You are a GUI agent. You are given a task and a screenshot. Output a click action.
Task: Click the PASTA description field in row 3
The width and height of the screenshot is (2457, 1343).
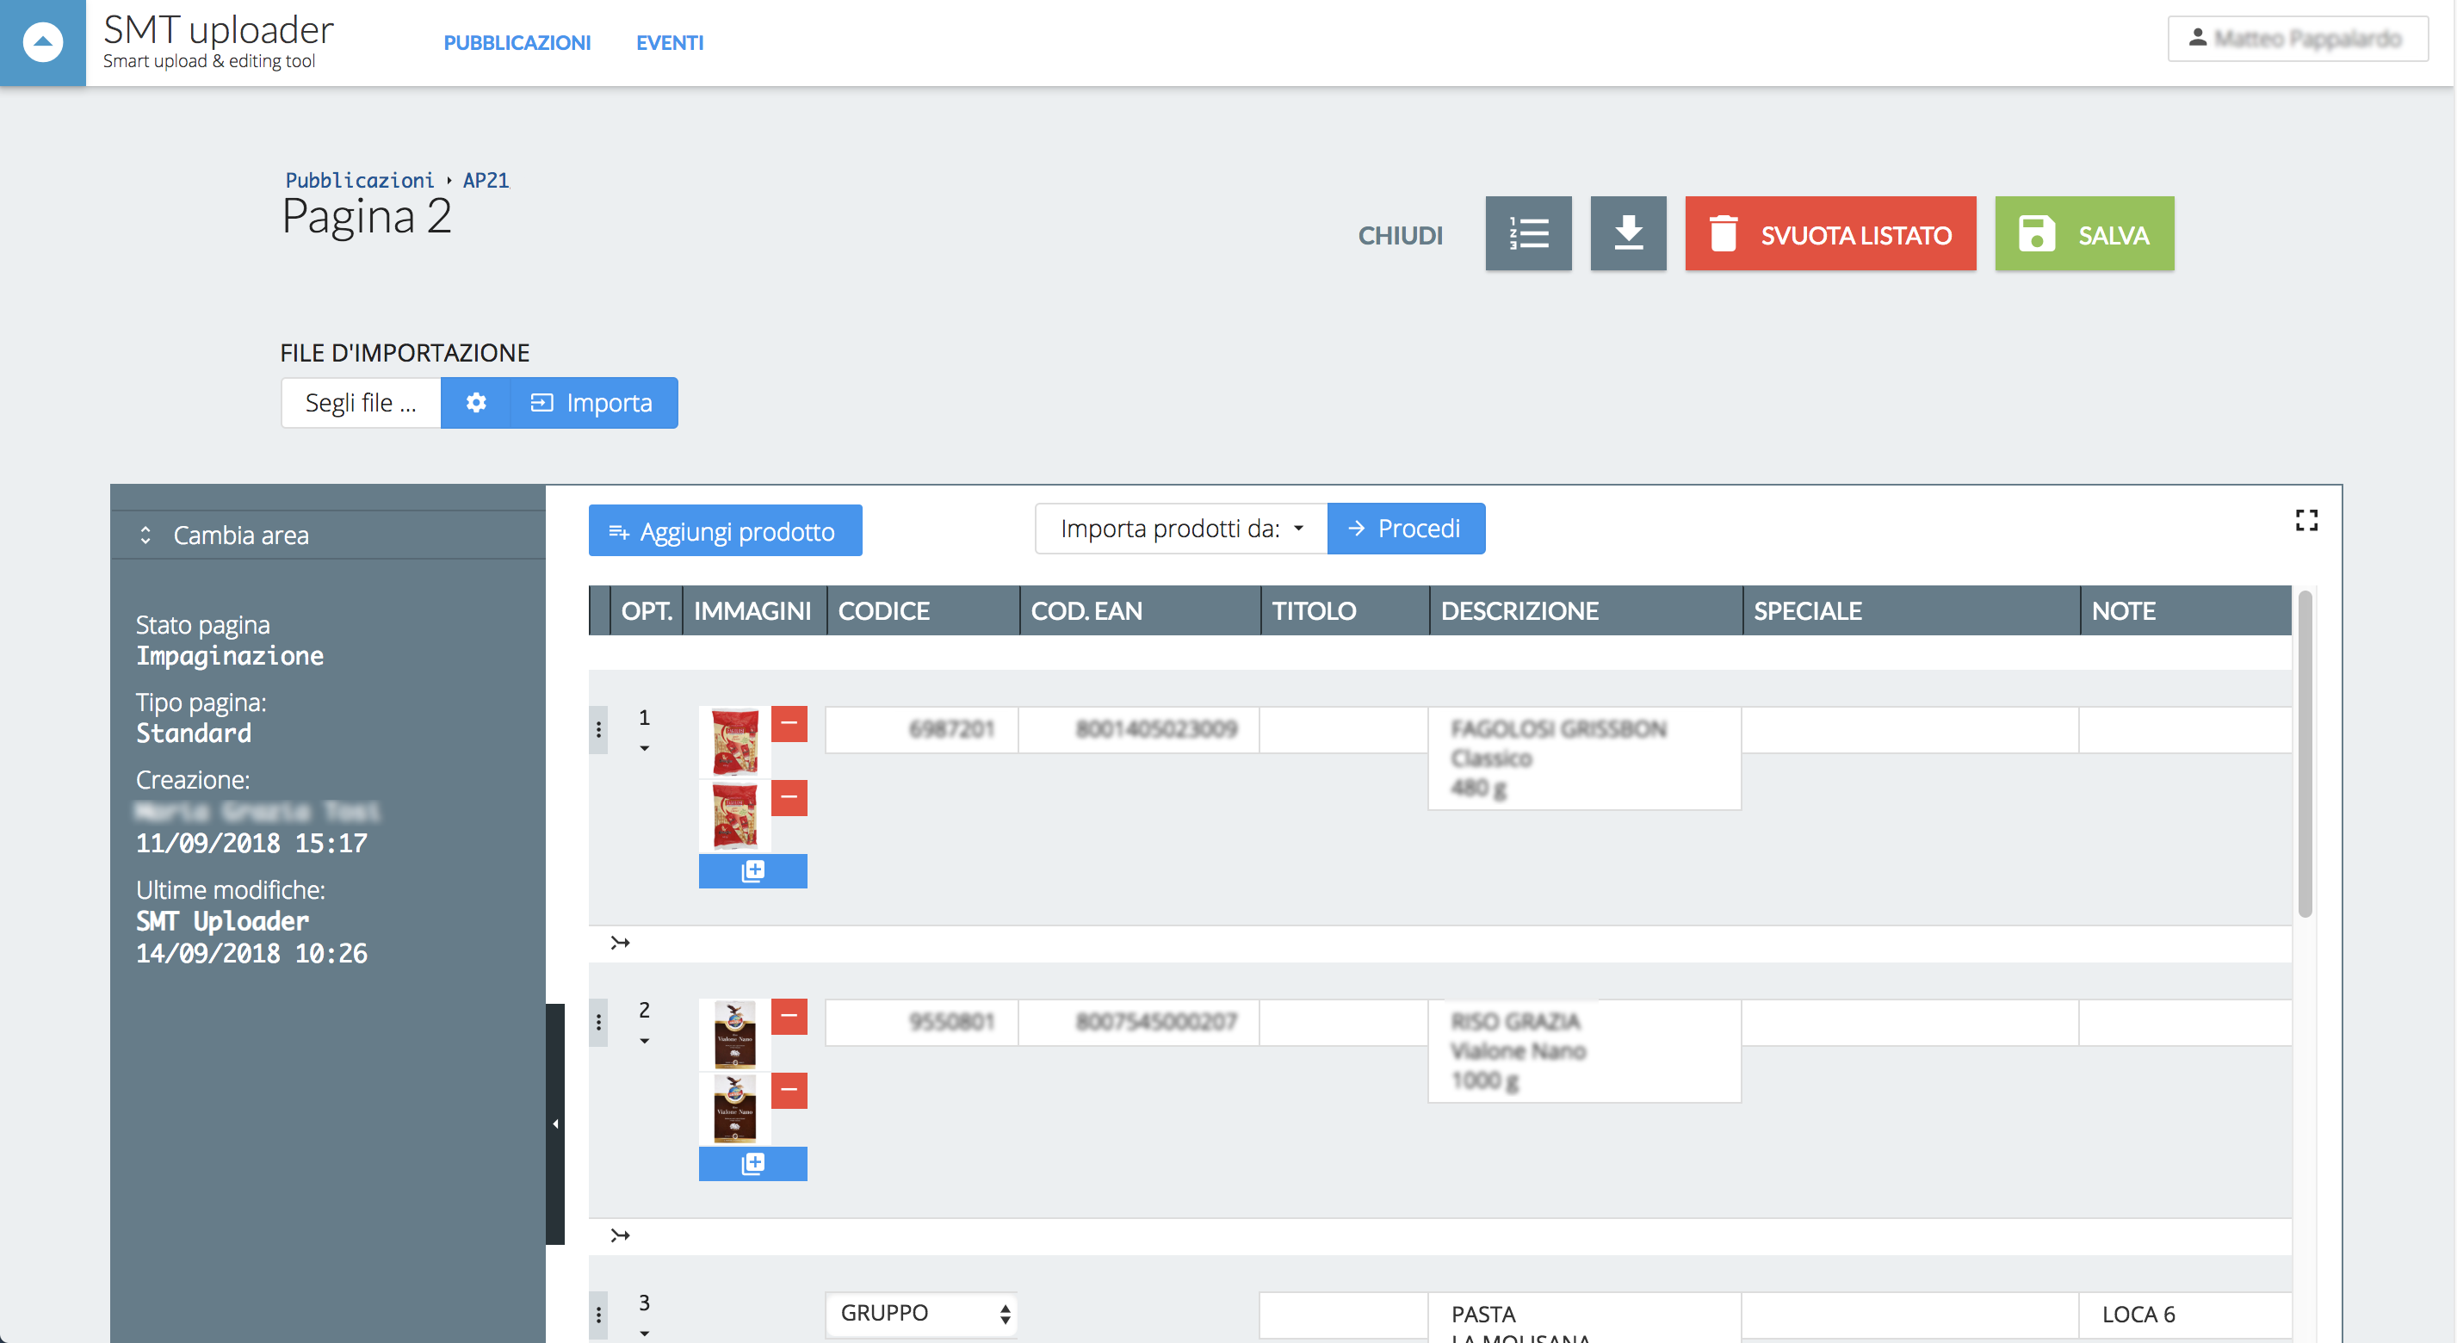(x=1584, y=1318)
